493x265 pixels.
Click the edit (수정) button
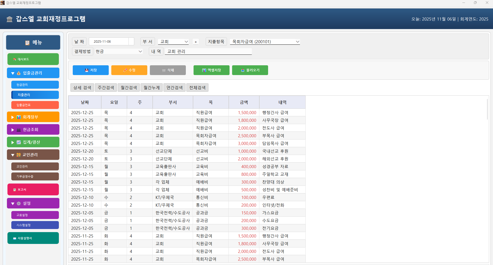pos(129,70)
